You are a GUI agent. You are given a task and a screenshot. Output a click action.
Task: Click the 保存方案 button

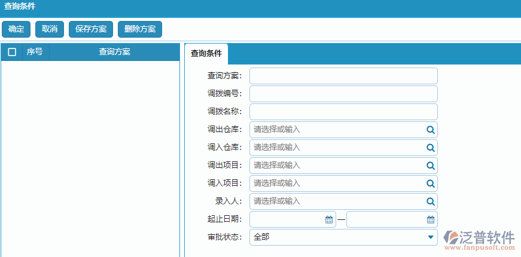click(91, 29)
